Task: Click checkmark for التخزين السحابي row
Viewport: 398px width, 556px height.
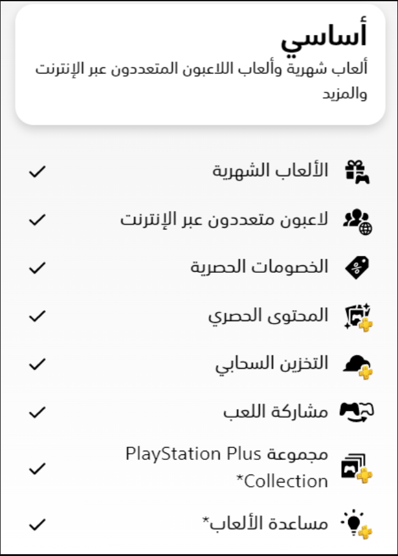Action: tap(37, 364)
